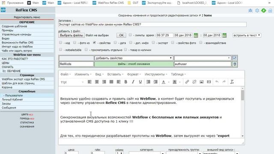The height and width of the screenshot is (154, 274).
Task: Insert link with chain icon
Action: (187, 82)
